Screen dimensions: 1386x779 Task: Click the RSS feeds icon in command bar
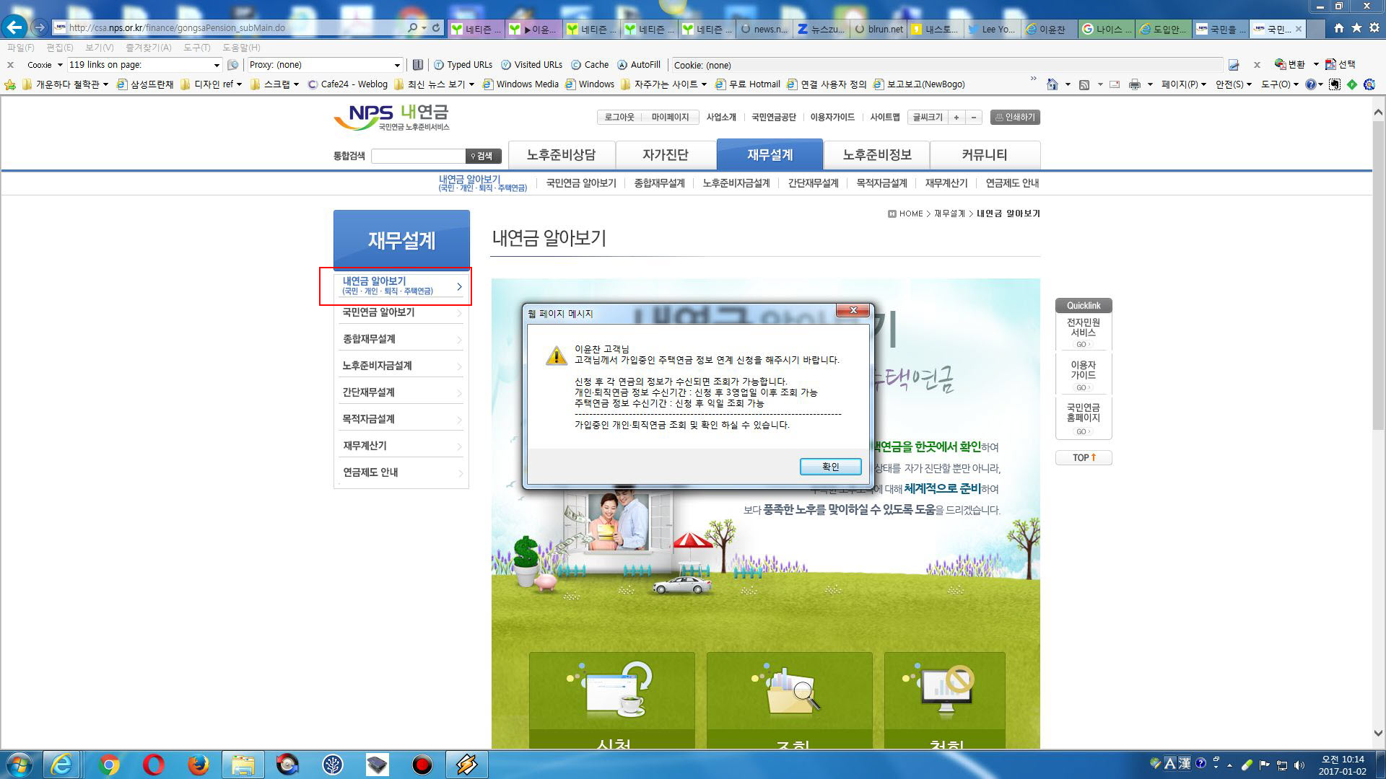click(1084, 84)
